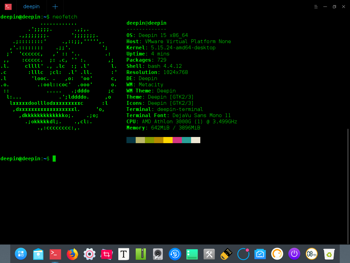This screenshot has height=263, width=350.
Task: Click the CPU "AMD Athlon 3000G" line
Action: pos(182,122)
